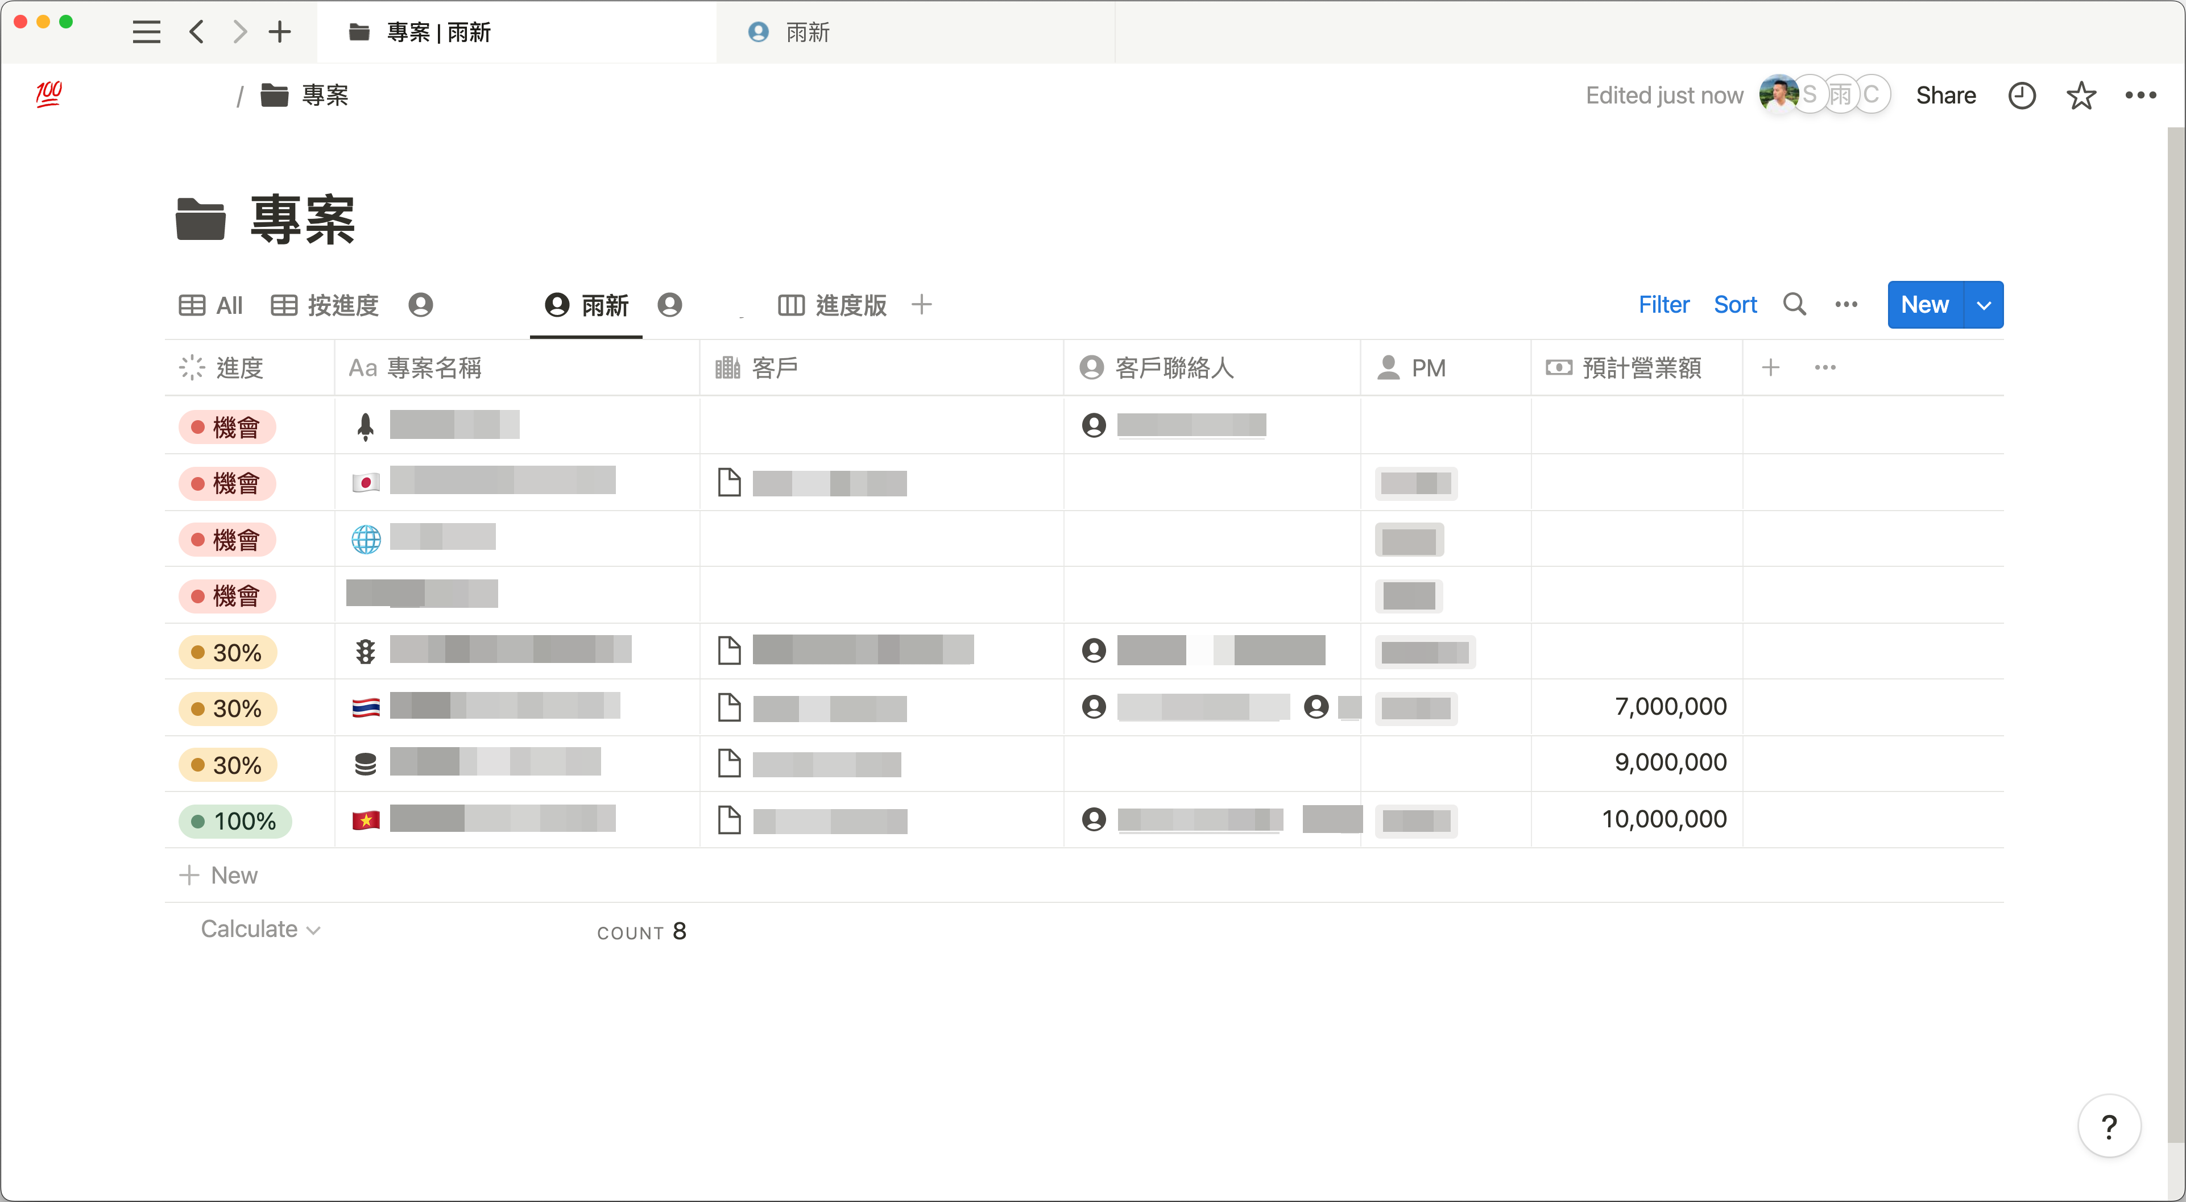The width and height of the screenshot is (2186, 1202).
Task: Click the 專案 breadcrumb link
Action: [x=325, y=95]
